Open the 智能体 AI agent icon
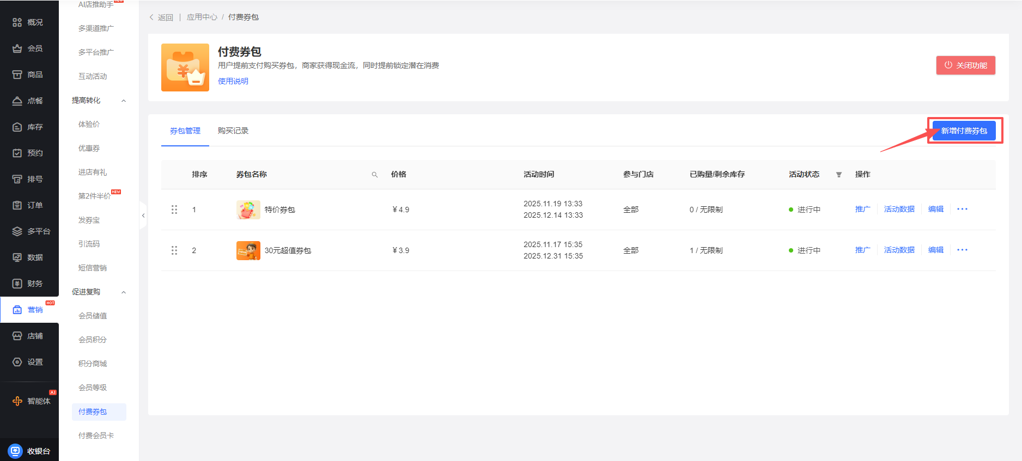 17,401
